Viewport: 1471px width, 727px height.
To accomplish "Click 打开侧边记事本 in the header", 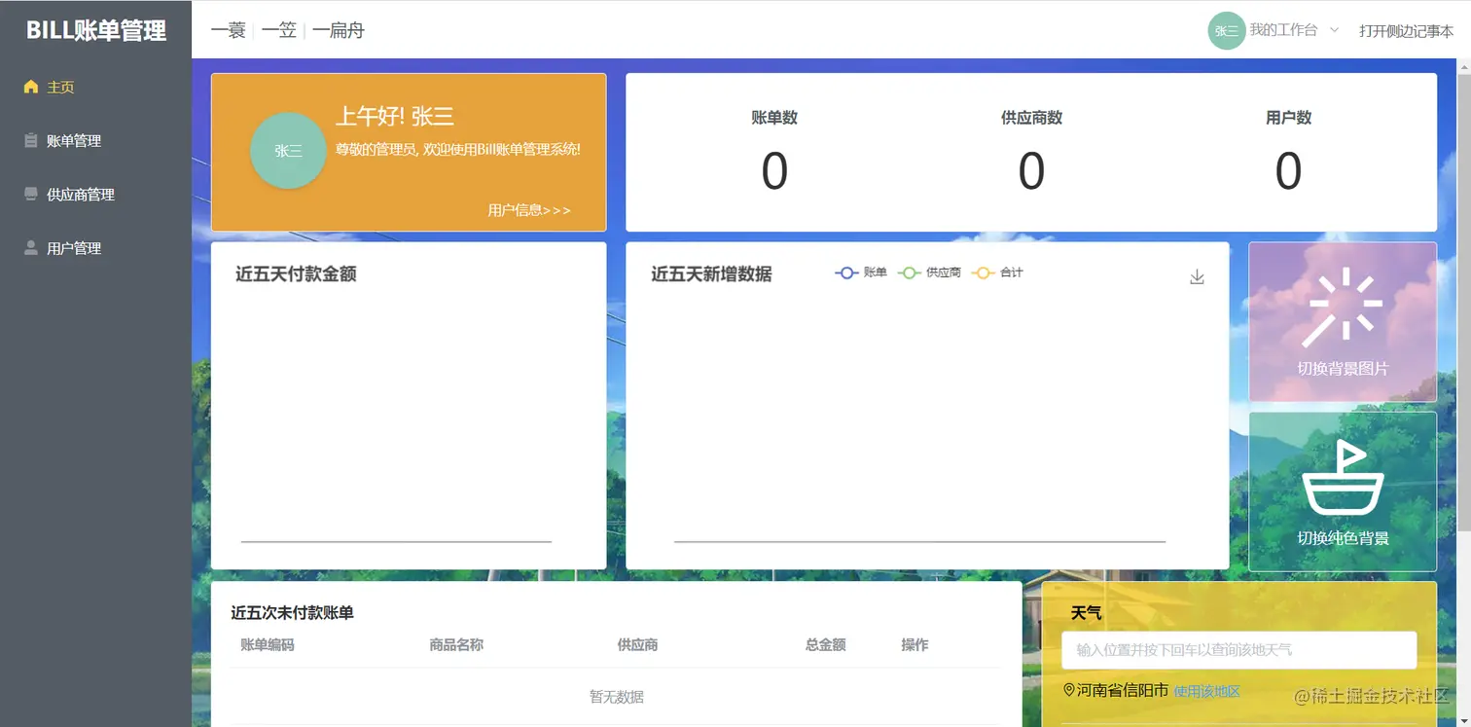I will (x=1406, y=31).
